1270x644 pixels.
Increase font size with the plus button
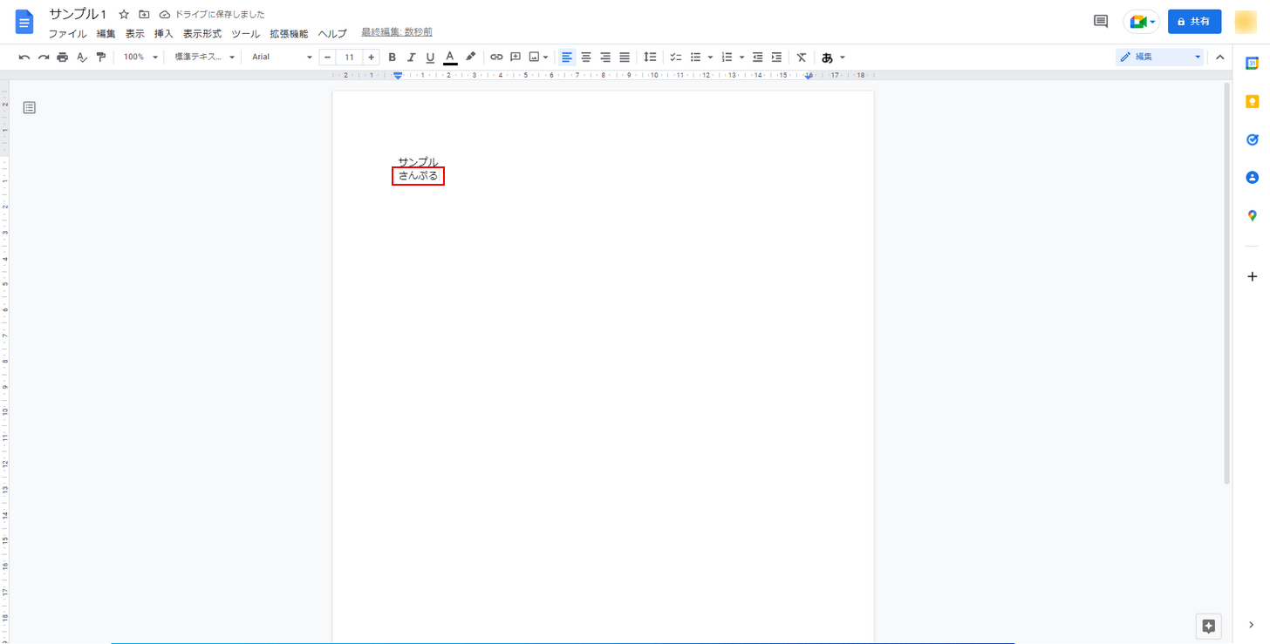click(371, 58)
